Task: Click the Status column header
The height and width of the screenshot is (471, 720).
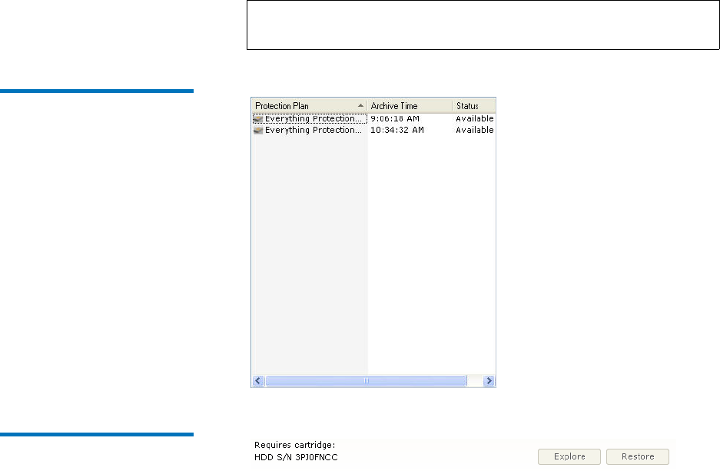Action: tap(474, 106)
